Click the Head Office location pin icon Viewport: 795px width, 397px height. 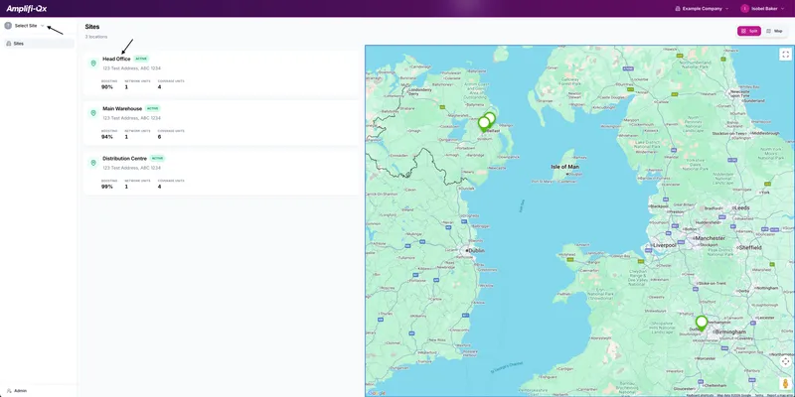tap(93, 64)
